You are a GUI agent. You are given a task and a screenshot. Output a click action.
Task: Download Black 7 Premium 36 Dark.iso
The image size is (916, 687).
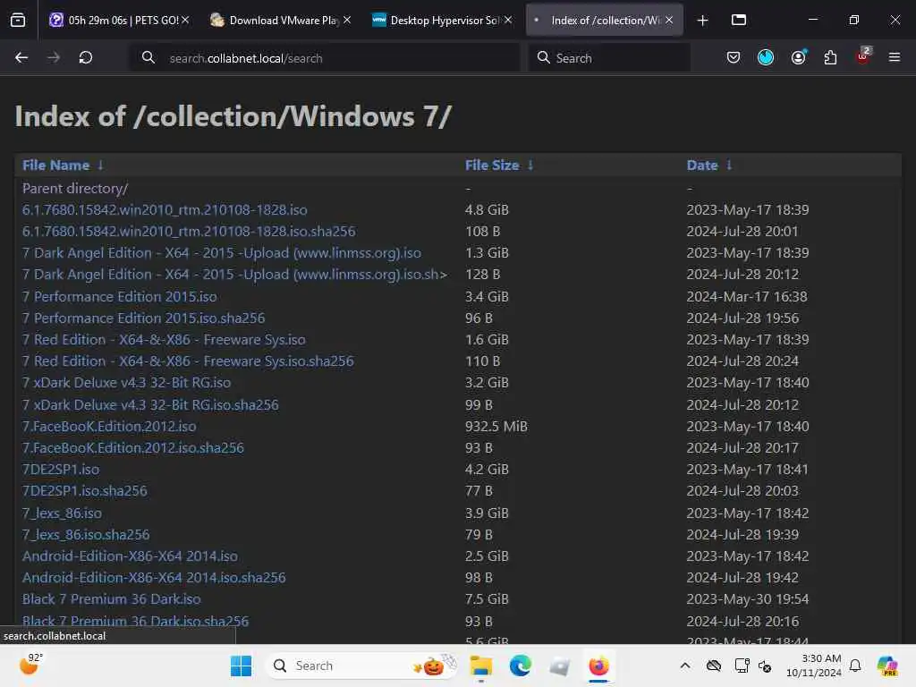112,599
